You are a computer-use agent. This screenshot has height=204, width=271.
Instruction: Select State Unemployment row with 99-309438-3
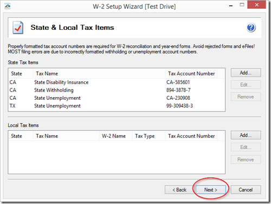pos(117,106)
